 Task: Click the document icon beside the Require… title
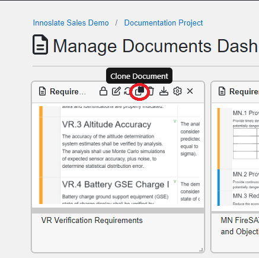coord(42,91)
